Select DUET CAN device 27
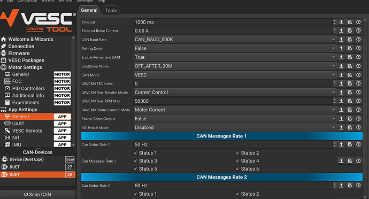 [37, 167]
